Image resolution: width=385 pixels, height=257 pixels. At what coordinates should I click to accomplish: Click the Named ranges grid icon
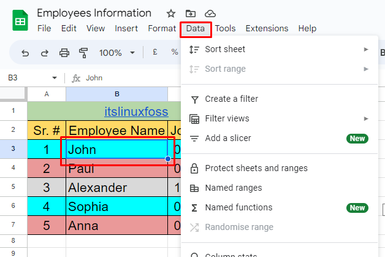194,188
